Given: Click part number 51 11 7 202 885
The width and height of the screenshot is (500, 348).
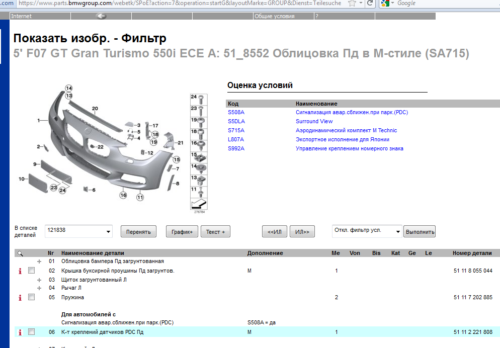Looking at the screenshot, I should click(x=473, y=298).
